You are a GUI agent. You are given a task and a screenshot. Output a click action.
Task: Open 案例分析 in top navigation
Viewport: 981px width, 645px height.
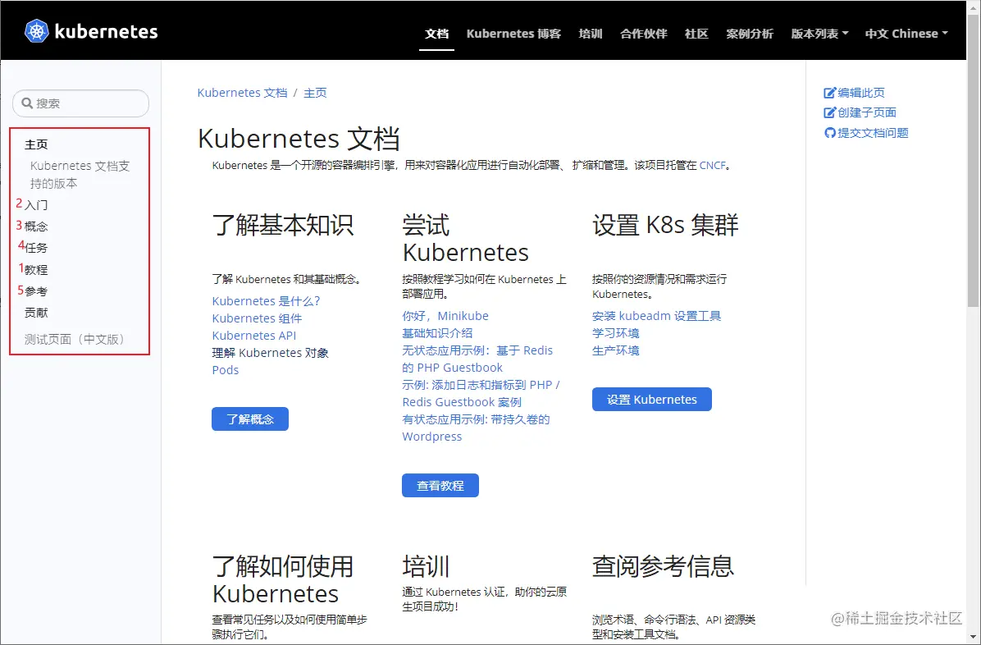750,34
